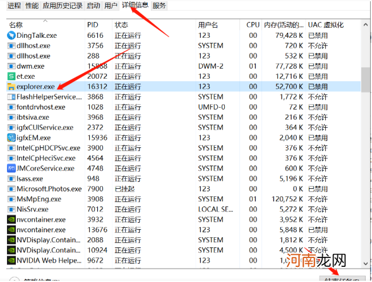Click the vertical scrollbar thumb
Screen dimensions: 372x282
366,80
